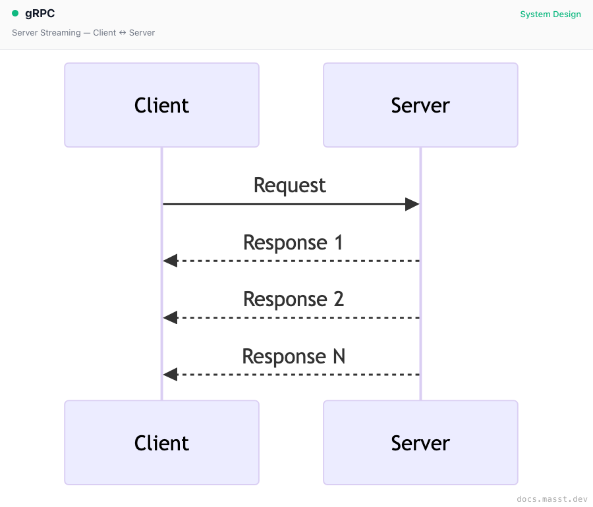593x507 pixels.
Task: Select the gRPC title
Action: 40,14
